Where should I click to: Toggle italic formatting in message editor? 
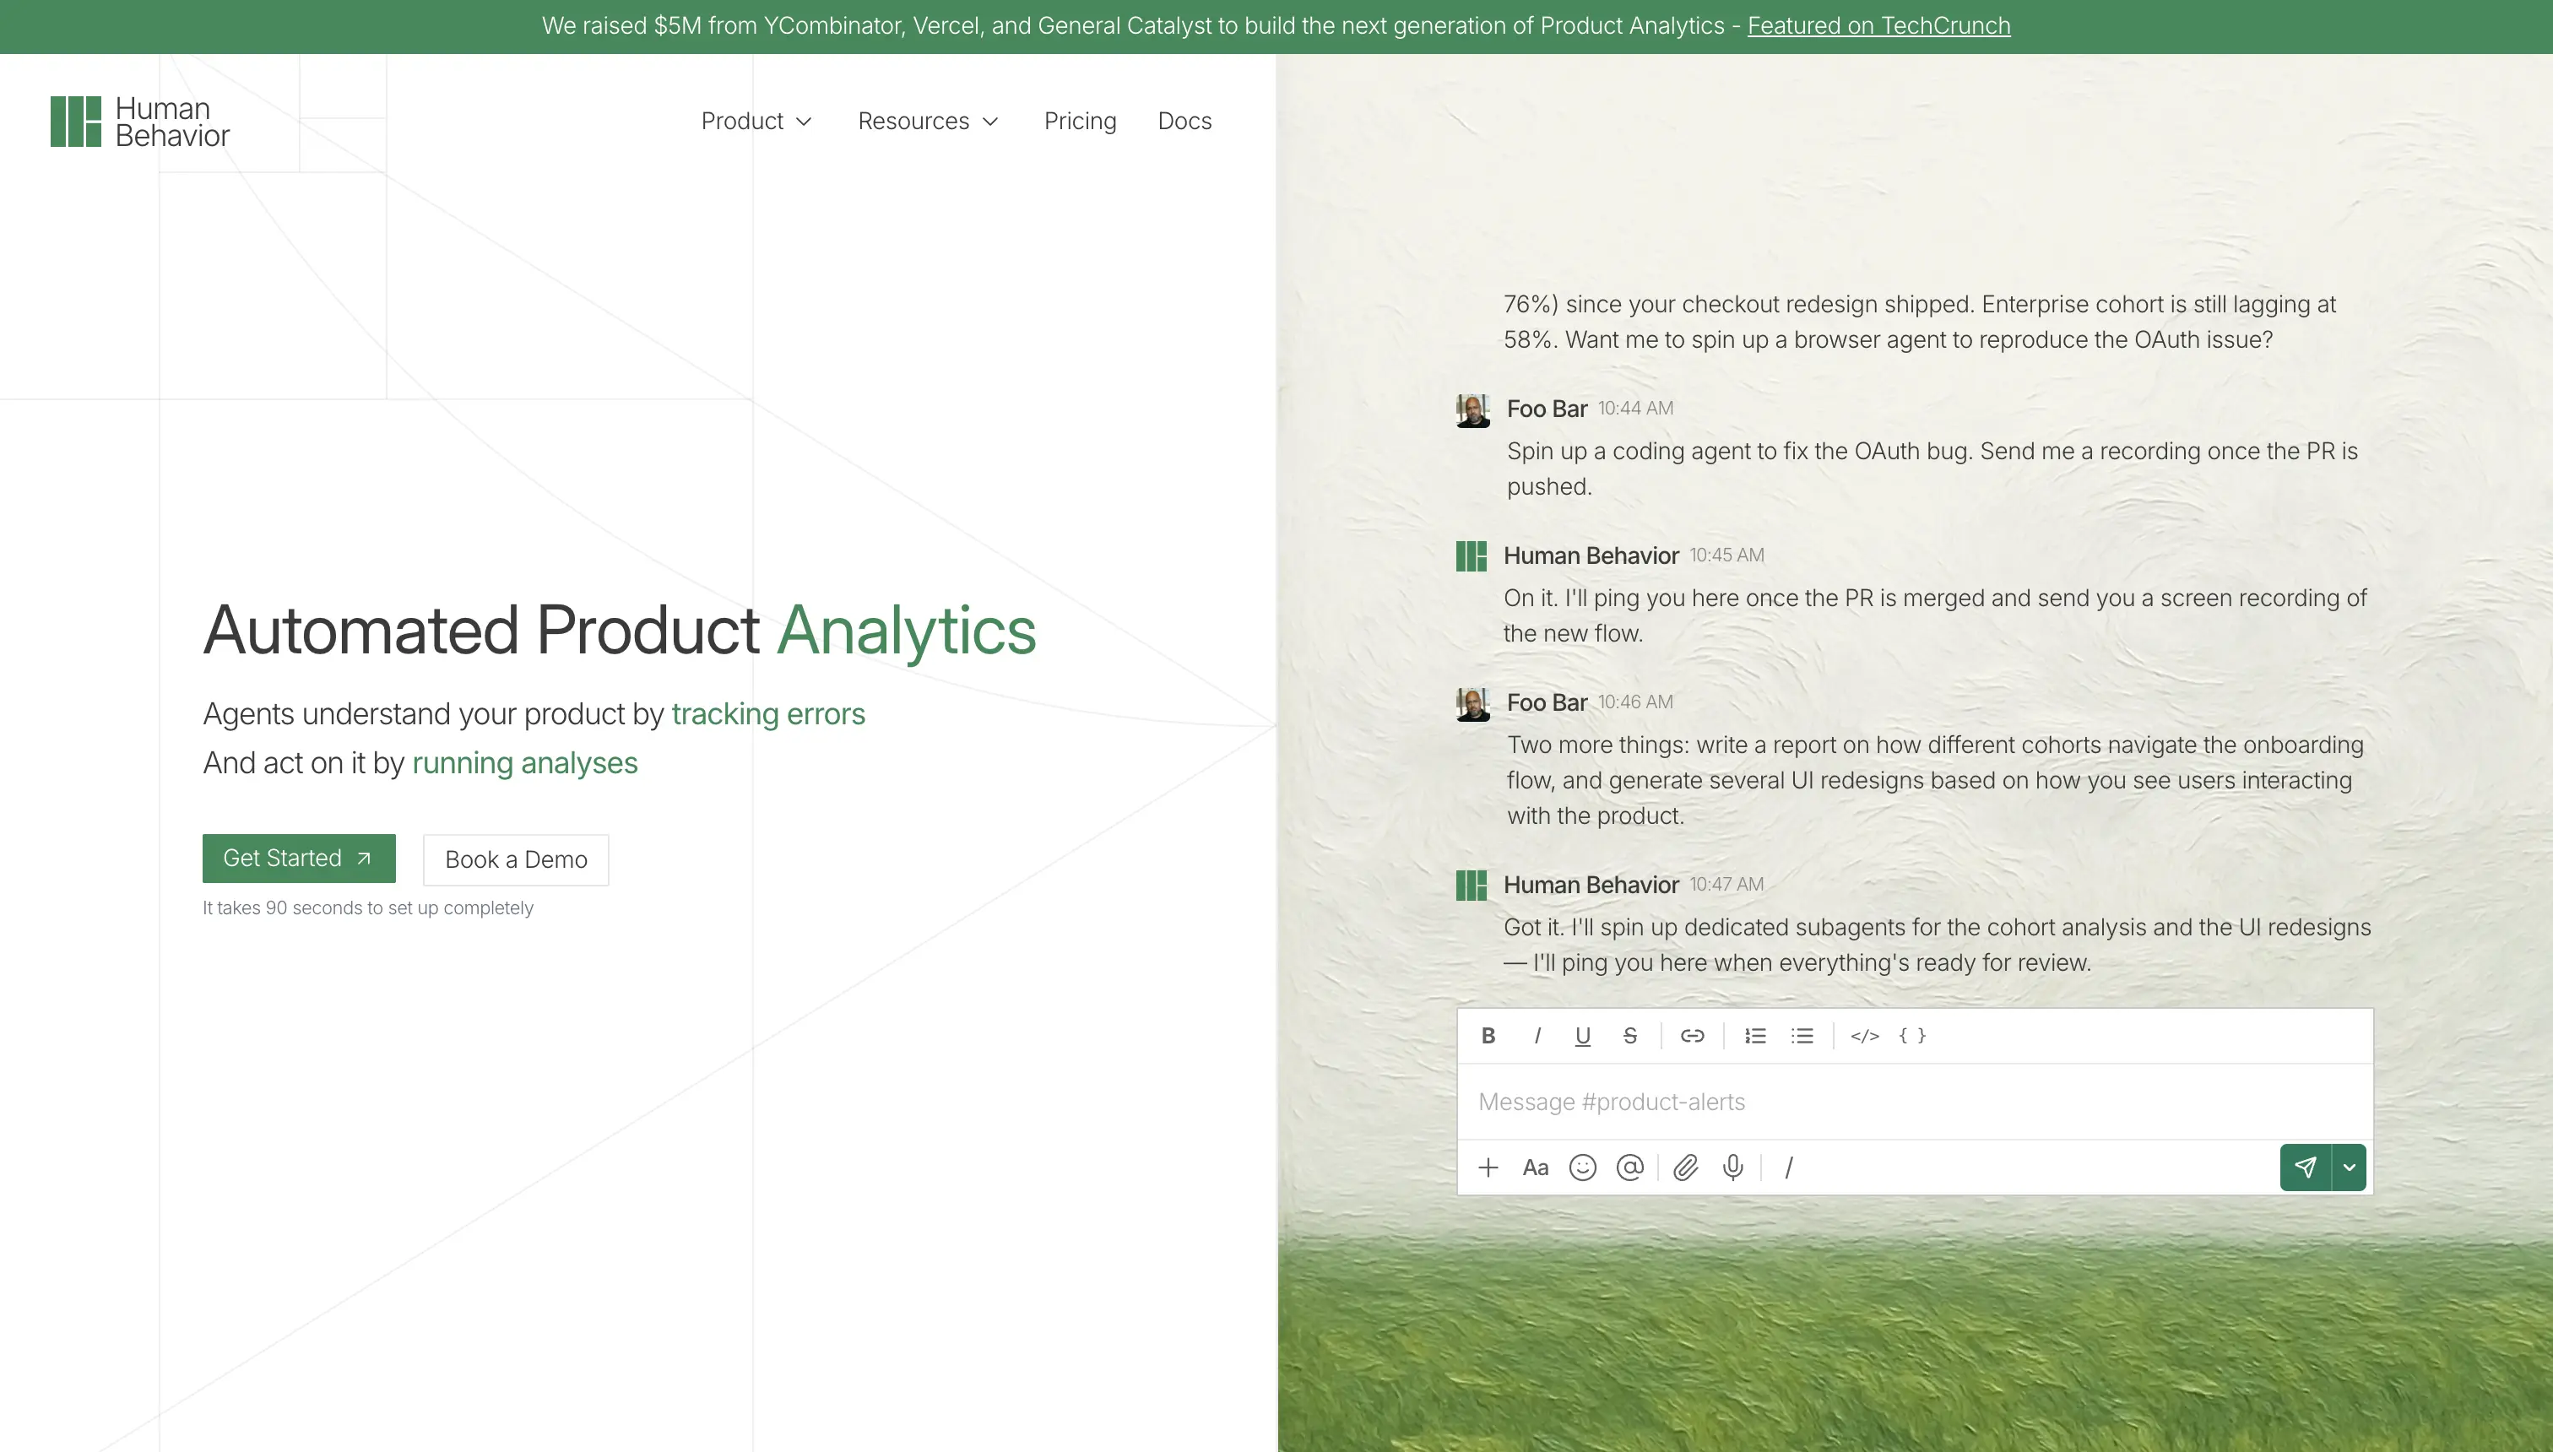pos(1537,1035)
